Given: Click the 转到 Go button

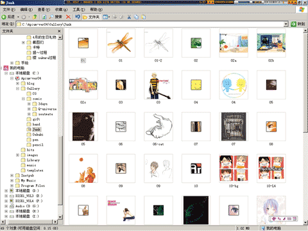Looking at the screenshot, I should 298,24.
